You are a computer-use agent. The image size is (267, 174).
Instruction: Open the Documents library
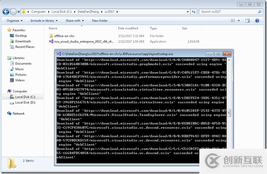click(23, 64)
